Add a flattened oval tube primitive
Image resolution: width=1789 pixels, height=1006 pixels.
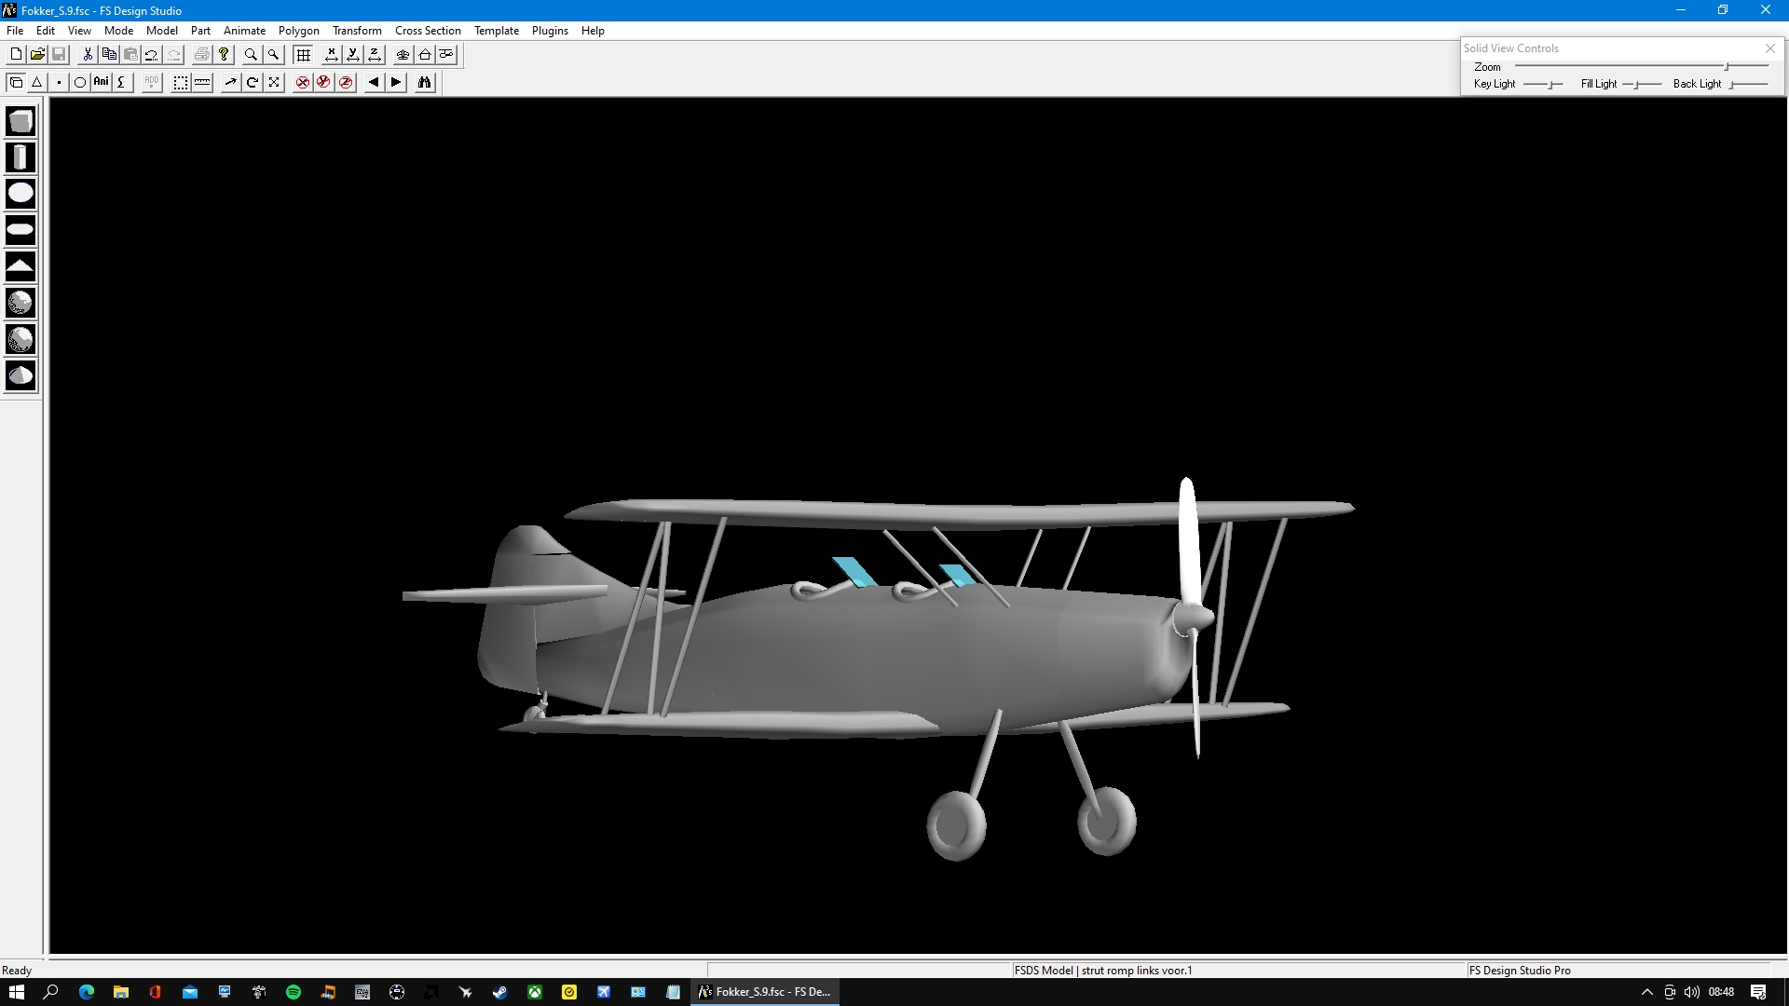(20, 230)
